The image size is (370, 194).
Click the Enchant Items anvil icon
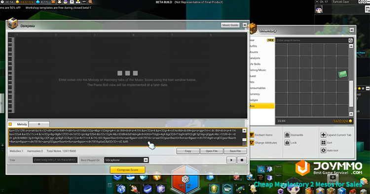coord(252,135)
